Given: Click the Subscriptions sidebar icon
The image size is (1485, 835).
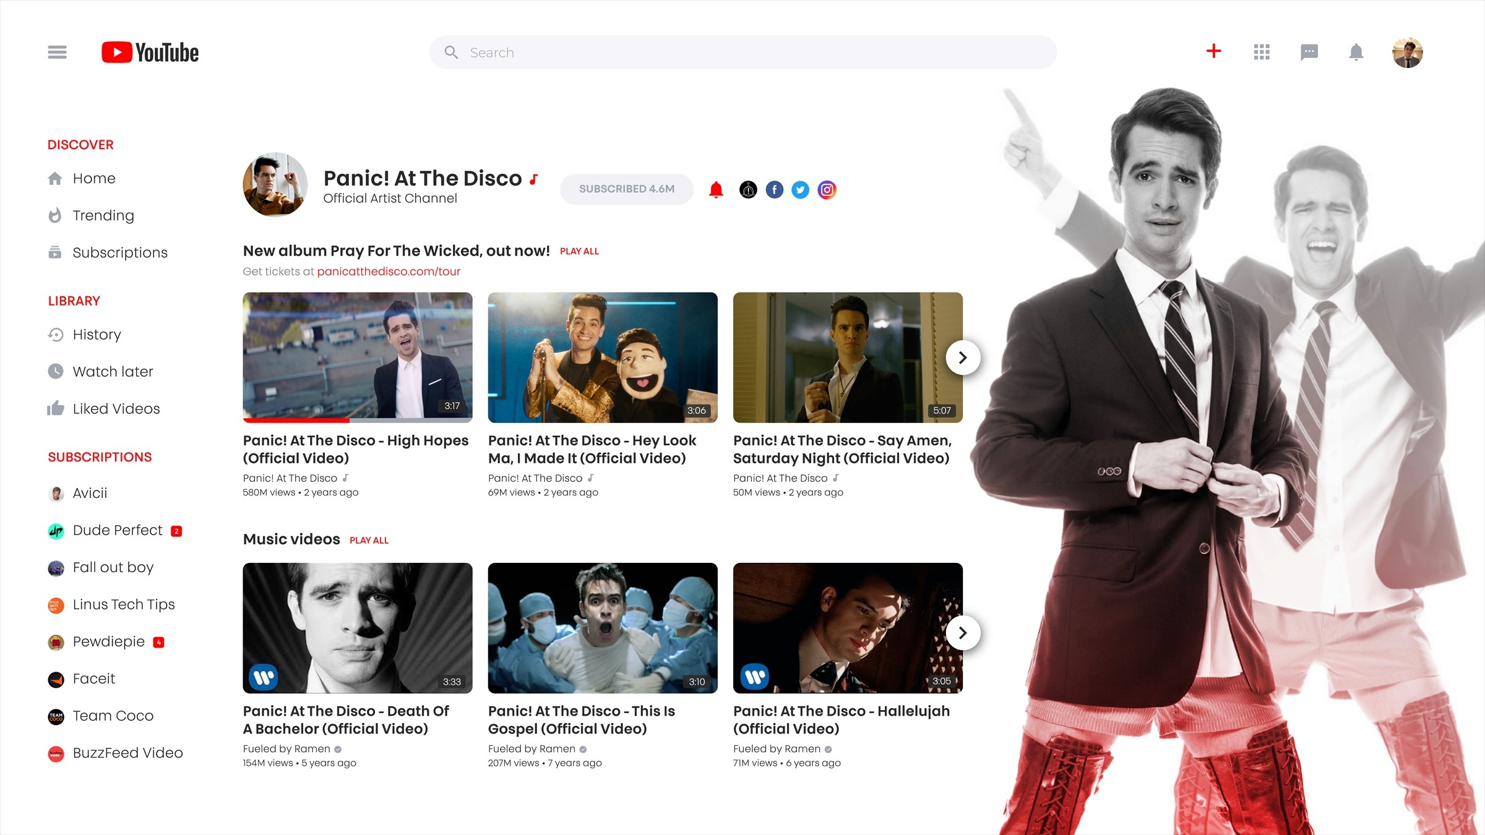Looking at the screenshot, I should (x=55, y=252).
